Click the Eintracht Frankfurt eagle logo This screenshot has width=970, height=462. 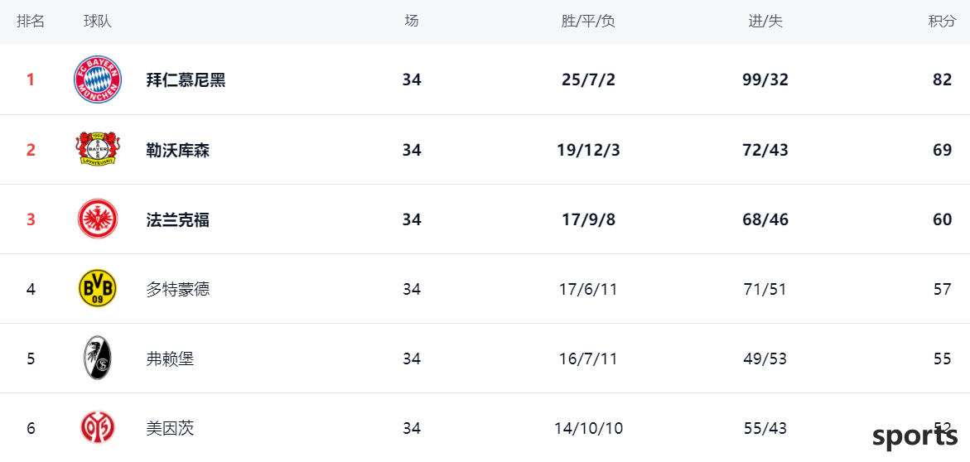tap(98, 219)
